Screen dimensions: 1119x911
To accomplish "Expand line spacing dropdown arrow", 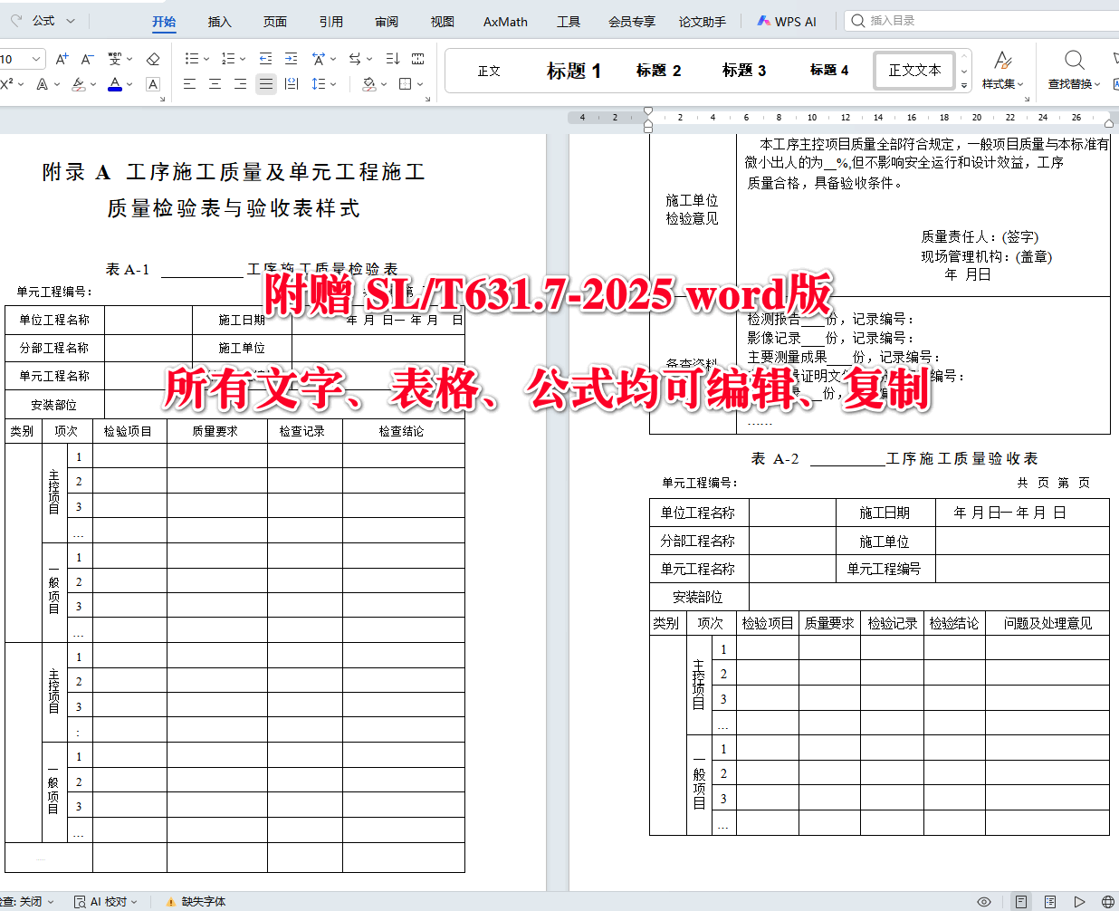I will tap(333, 84).
